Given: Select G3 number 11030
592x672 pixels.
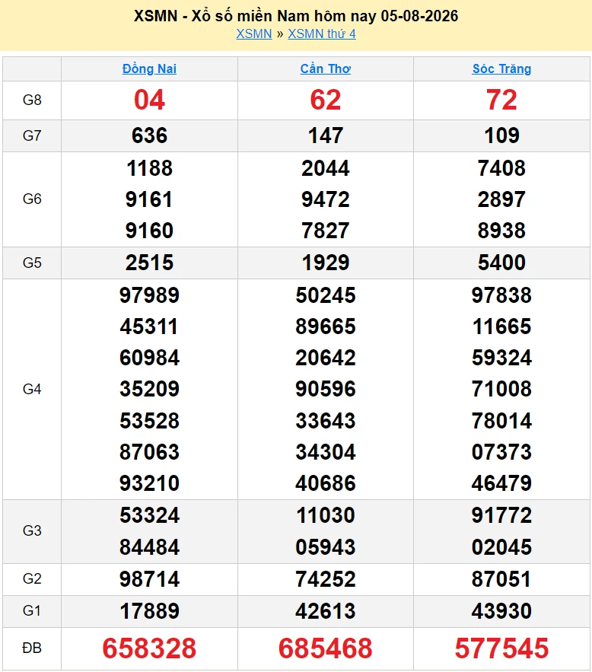Looking at the screenshot, I should 326,515.
